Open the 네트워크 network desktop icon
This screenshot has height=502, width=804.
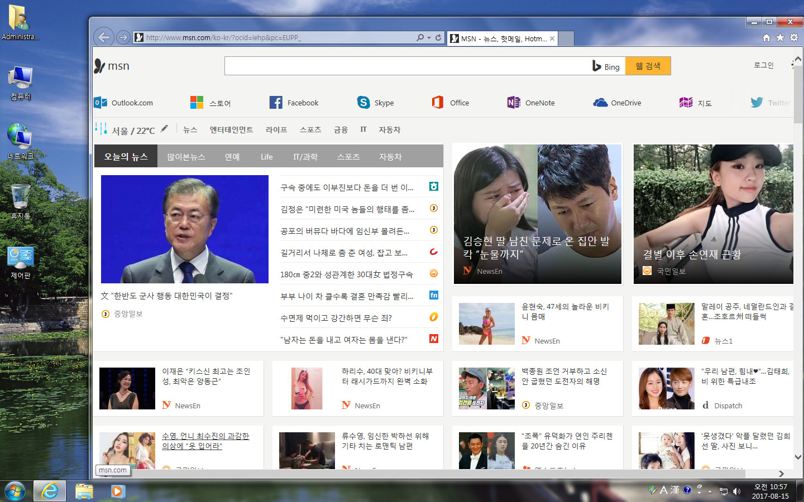click(21, 142)
